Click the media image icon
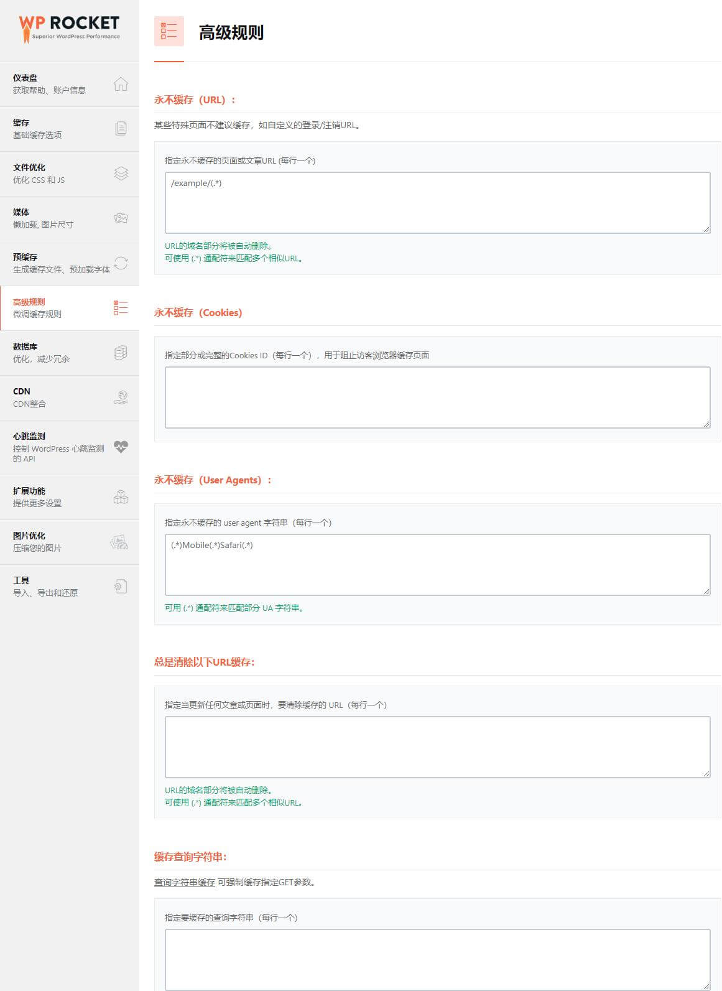Viewport: 722px width, 991px height. (x=121, y=218)
